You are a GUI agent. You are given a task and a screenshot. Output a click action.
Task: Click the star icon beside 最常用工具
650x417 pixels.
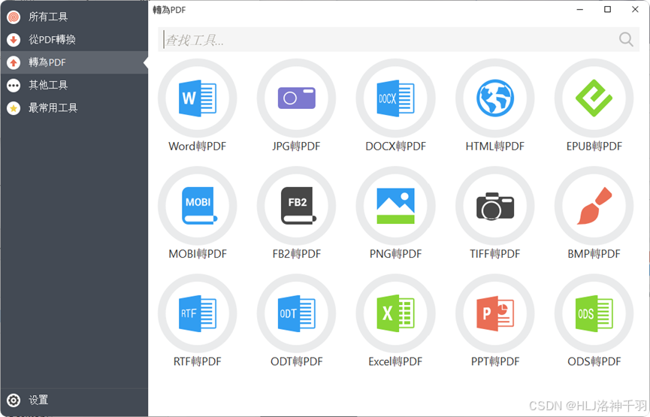pos(14,108)
